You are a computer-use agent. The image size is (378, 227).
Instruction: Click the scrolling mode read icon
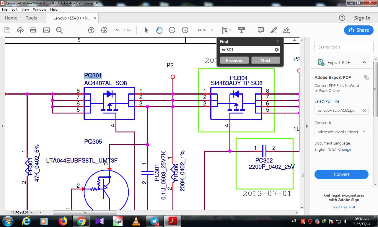point(242,30)
